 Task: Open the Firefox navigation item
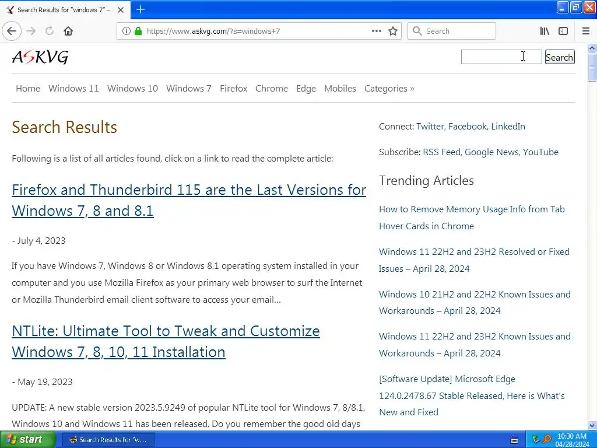[233, 89]
